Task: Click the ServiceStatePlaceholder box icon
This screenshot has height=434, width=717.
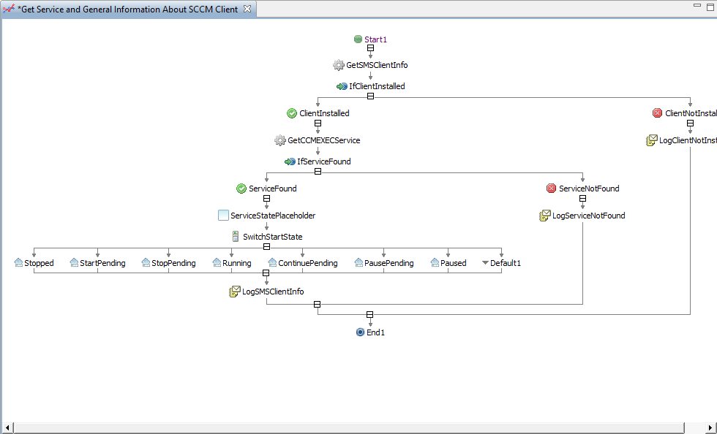Action: click(223, 215)
